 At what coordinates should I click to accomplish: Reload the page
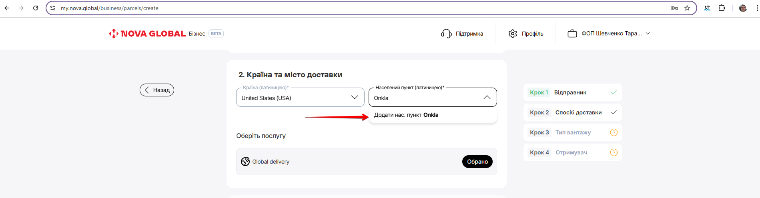pyautogui.click(x=36, y=8)
